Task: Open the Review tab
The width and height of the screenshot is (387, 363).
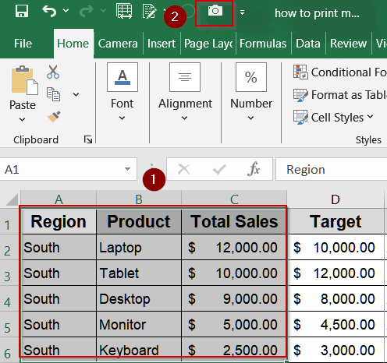Action: (349, 44)
